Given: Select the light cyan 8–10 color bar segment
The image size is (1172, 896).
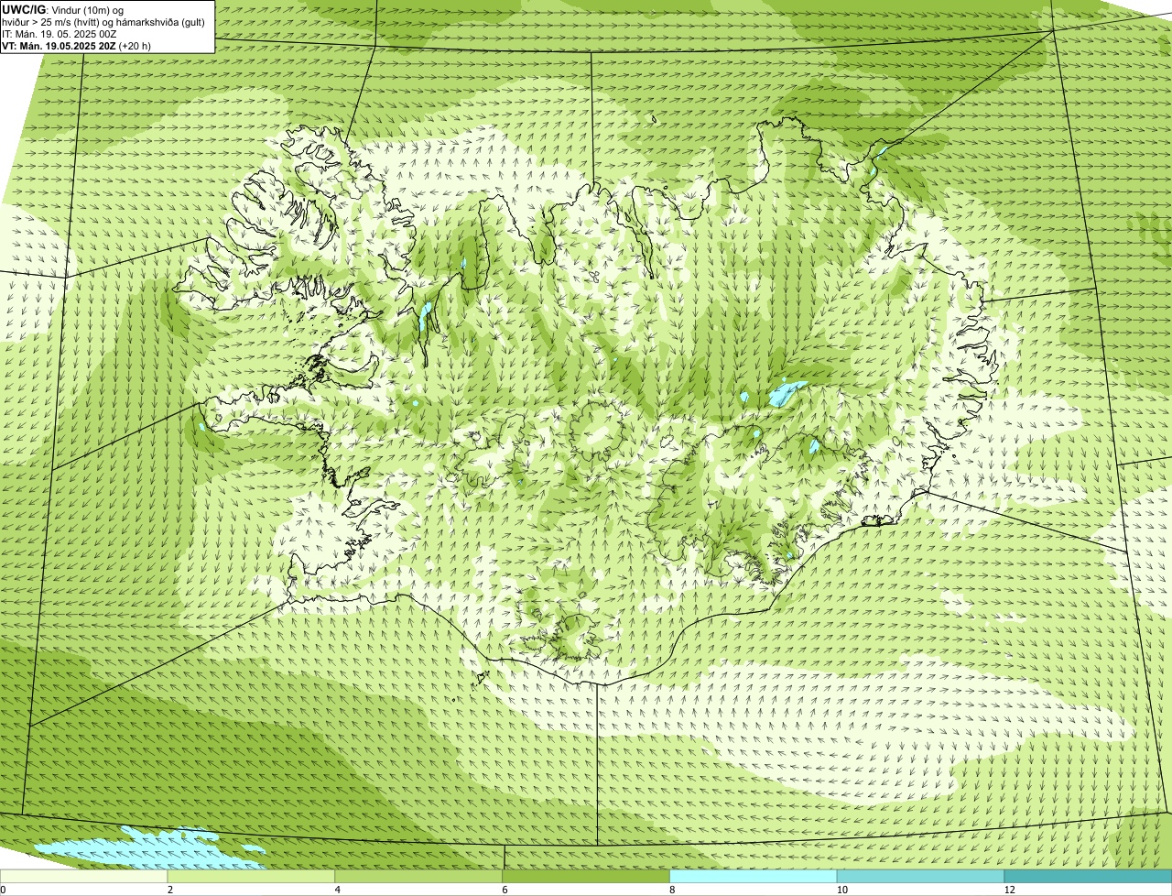Looking at the screenshot, I should pyautogui.click(x=754, y=876).
